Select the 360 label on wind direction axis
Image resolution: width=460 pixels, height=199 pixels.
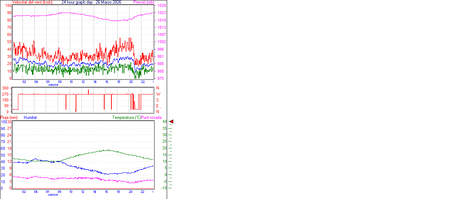[x=5, y=88]
